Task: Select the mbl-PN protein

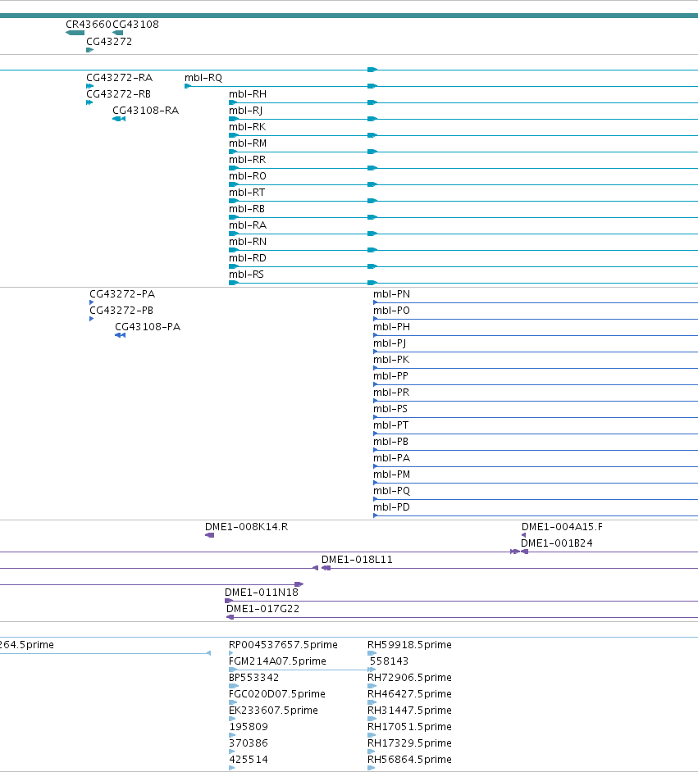Action: point(391,294)
